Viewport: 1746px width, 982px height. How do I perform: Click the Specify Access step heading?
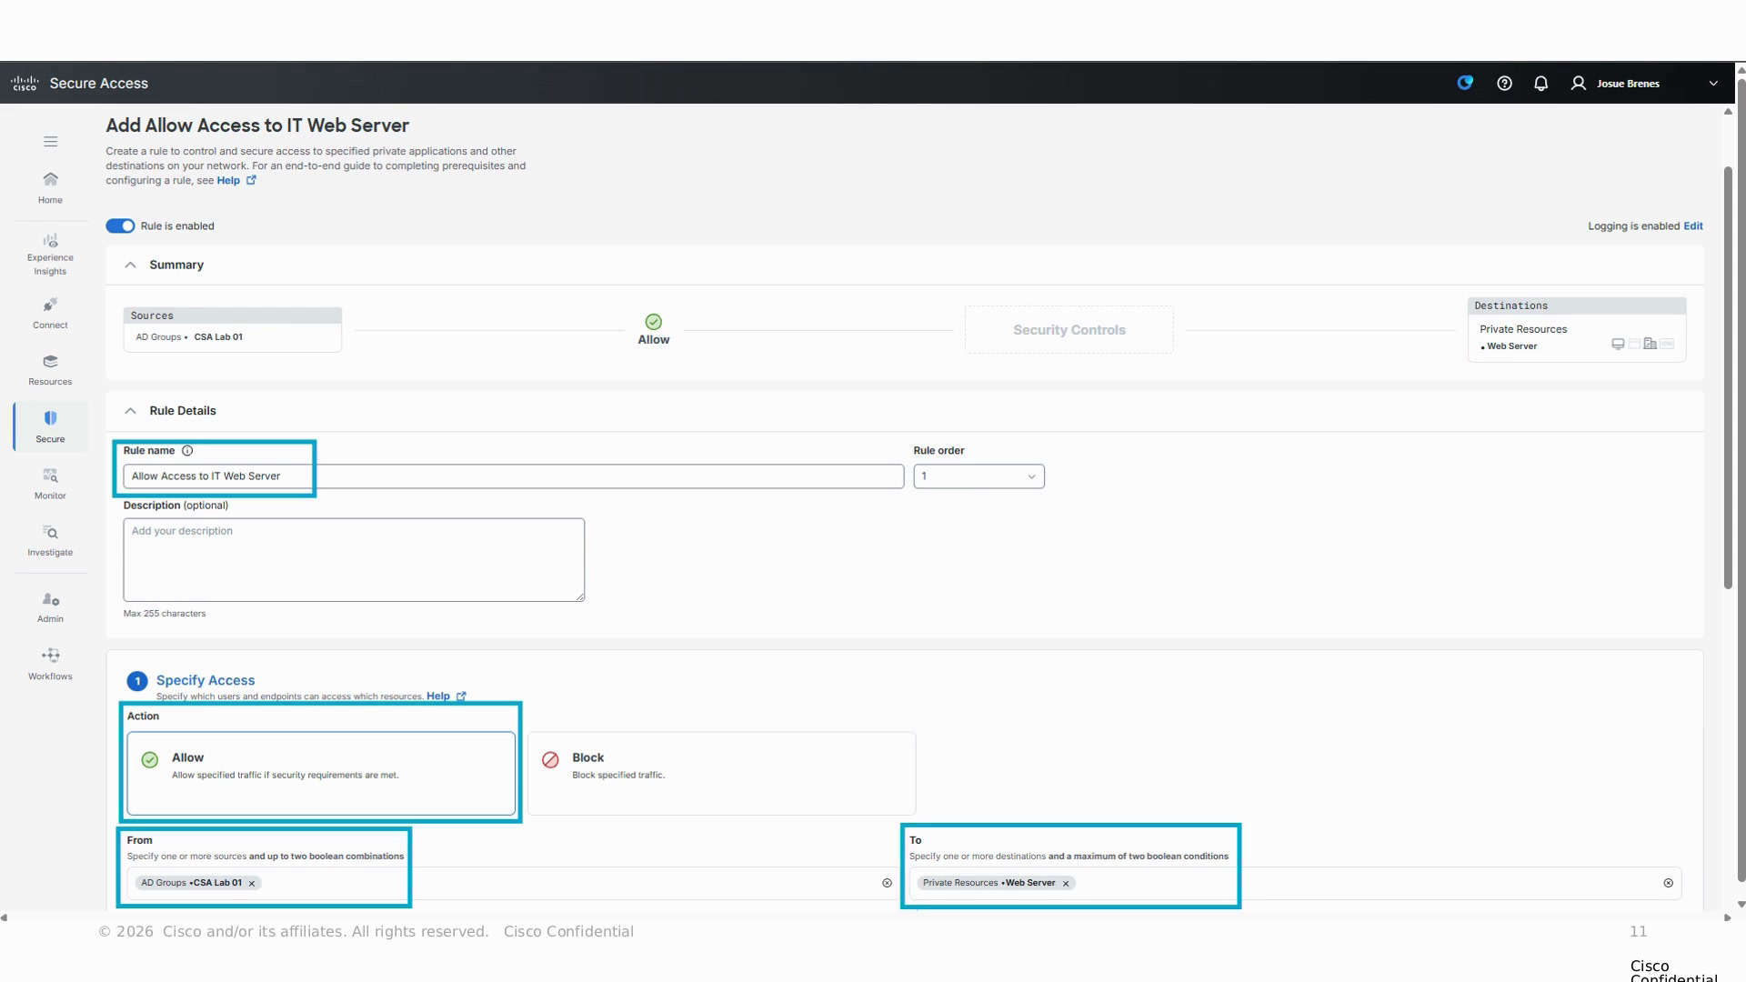tap(206, 681)
